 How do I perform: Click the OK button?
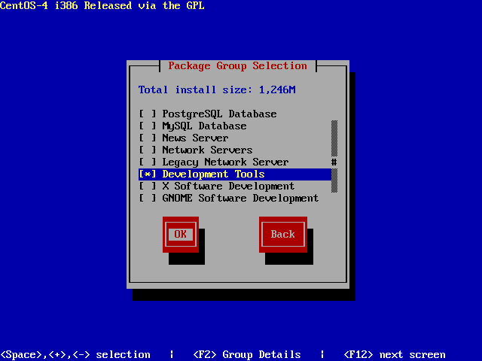pyautogui.click(x=181, y=234)
